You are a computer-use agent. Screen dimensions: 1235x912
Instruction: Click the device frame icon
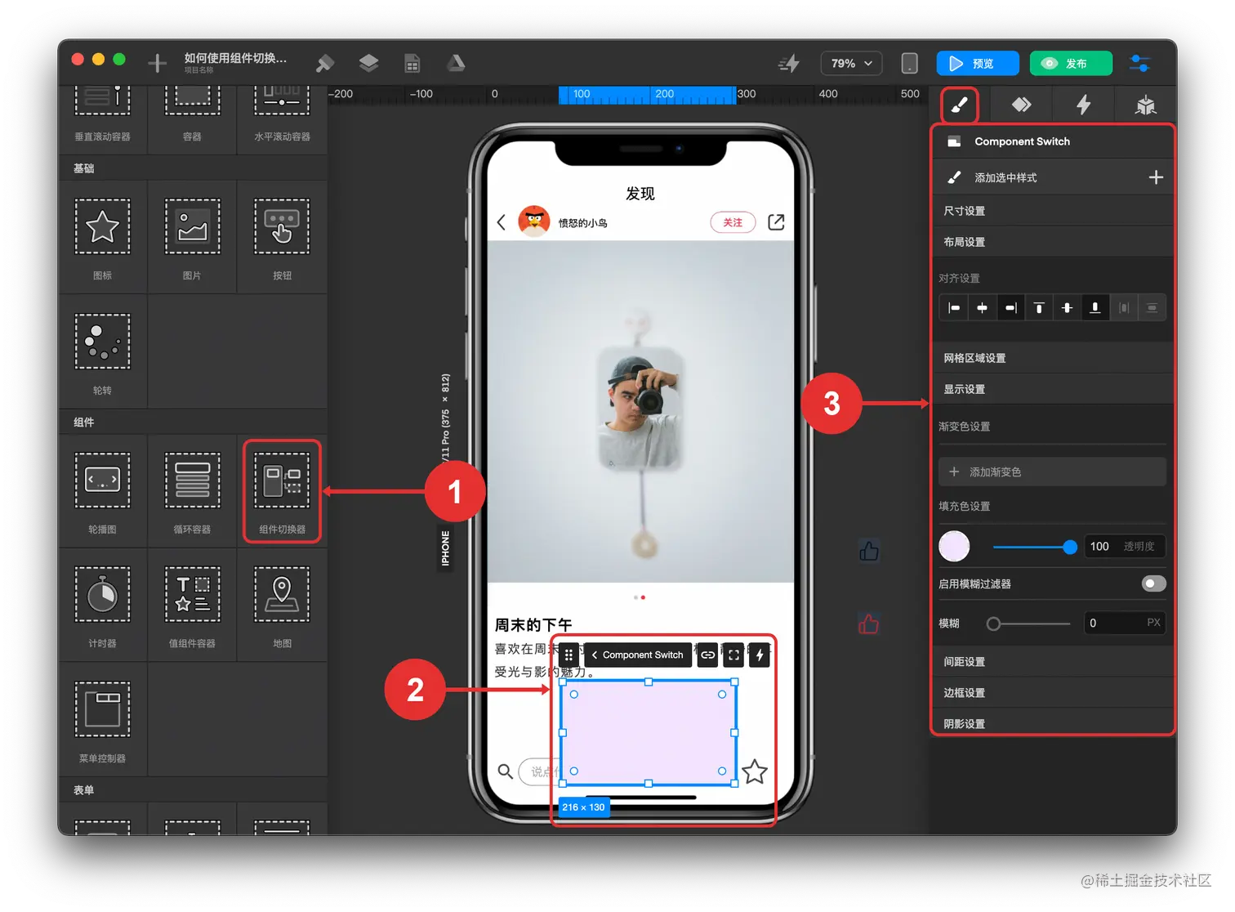(x=909, y=63)
